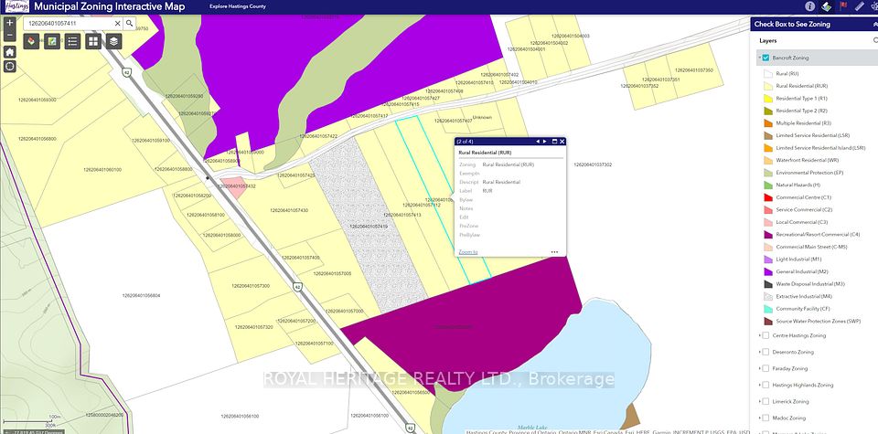The height and width of the screenshot is (434, 878).
Task: Select Rural (RU) legend swatch
Action: click(768, 73)
